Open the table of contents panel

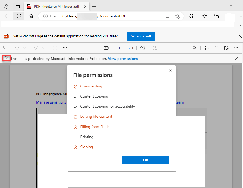click(x=5, y=48)
